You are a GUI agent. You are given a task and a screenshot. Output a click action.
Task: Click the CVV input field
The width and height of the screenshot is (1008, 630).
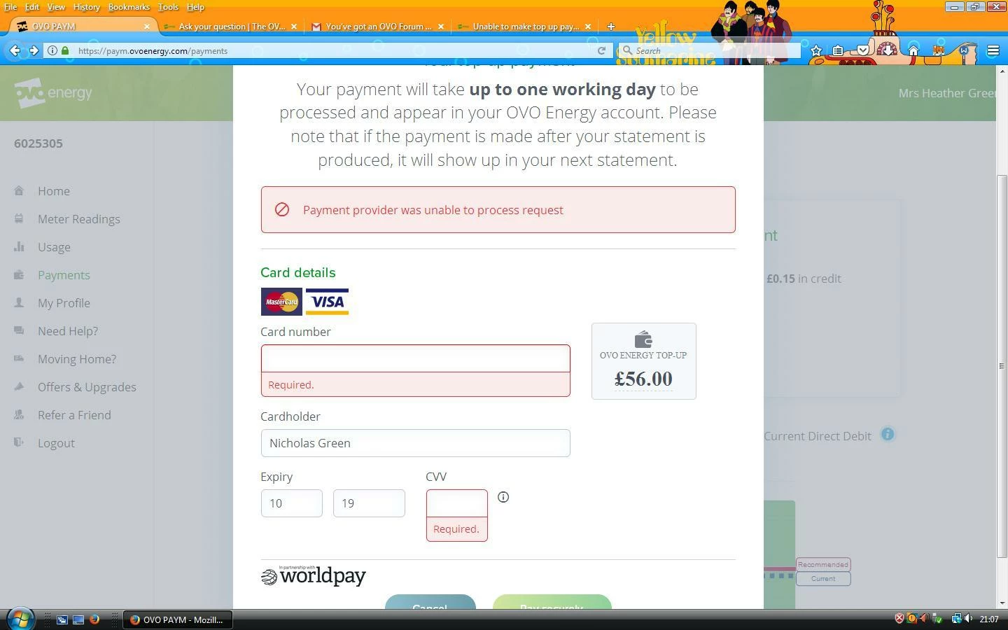pos(457,503)
